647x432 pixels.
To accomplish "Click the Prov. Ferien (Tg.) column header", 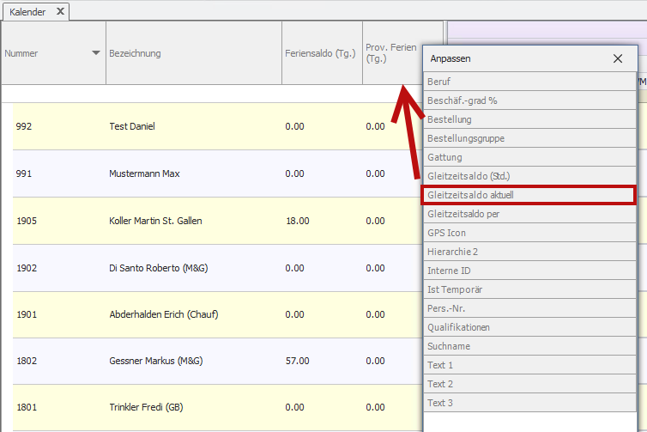I will click(x=390, y=53).
